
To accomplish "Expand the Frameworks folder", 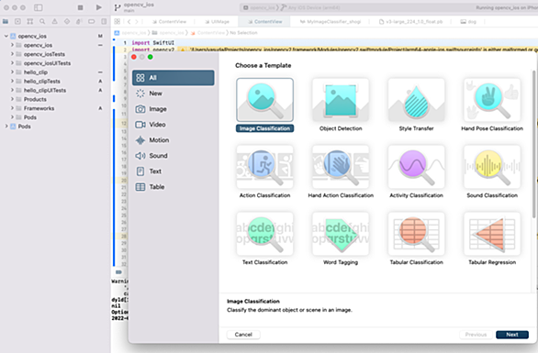I will (x=12, y=108).
